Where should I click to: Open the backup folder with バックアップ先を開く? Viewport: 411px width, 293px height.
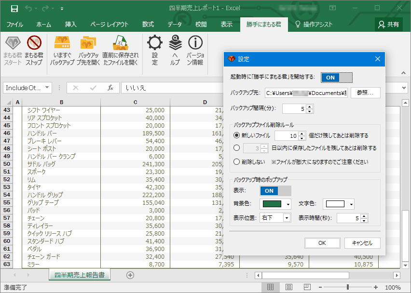(88, 51)
